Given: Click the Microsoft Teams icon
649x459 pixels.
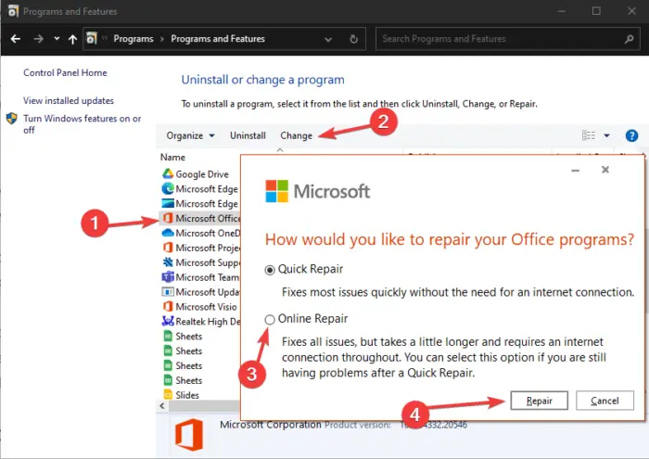Looking at the screenshot, I should pyautogui.click(x=168, y=277).
